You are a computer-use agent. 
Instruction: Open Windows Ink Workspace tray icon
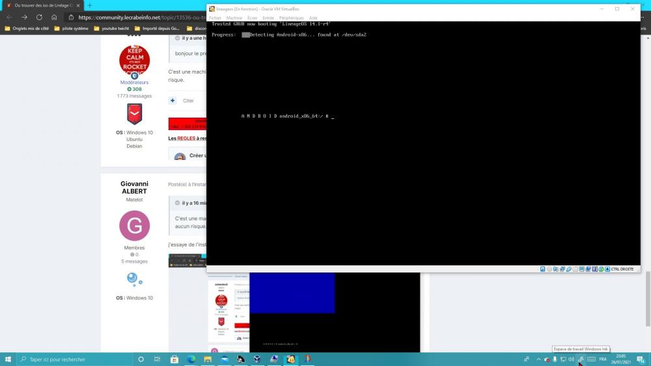pyautogui.click(x=581, y=359)
